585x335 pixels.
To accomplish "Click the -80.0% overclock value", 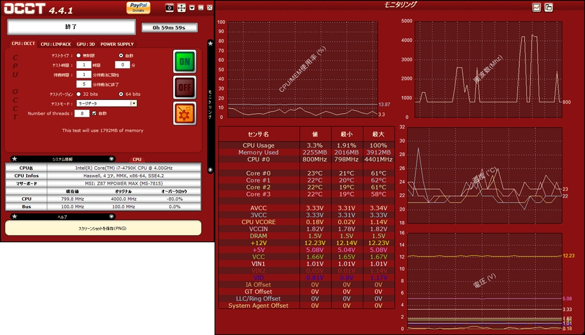I will pyautogui.click(x=175, y=199).
